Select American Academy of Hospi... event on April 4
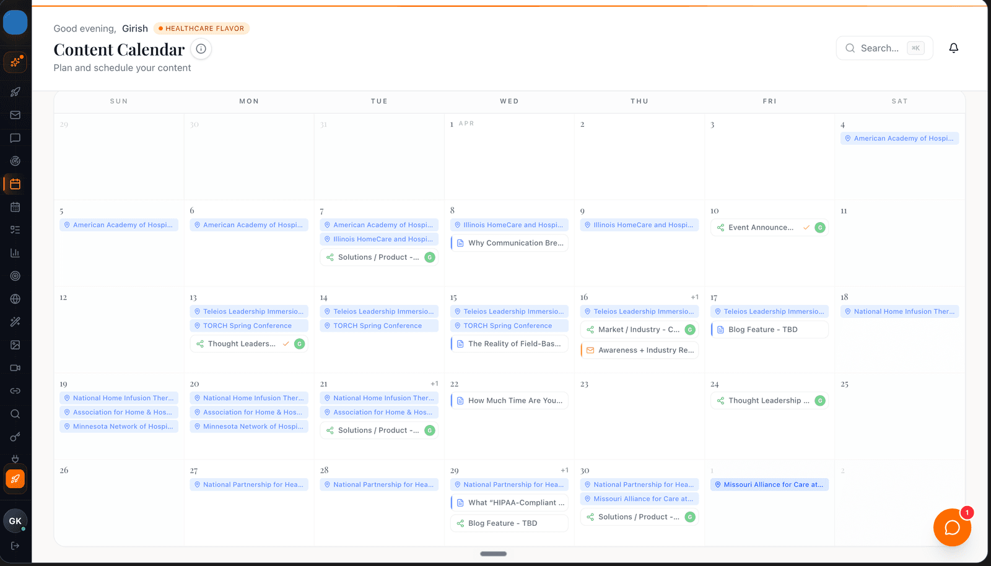Screen dimensions: 991x566 (x=899, y=139)
